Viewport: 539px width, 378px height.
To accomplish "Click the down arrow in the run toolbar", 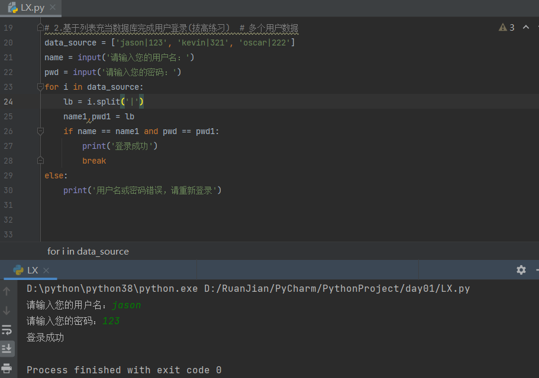I will 7,311.
